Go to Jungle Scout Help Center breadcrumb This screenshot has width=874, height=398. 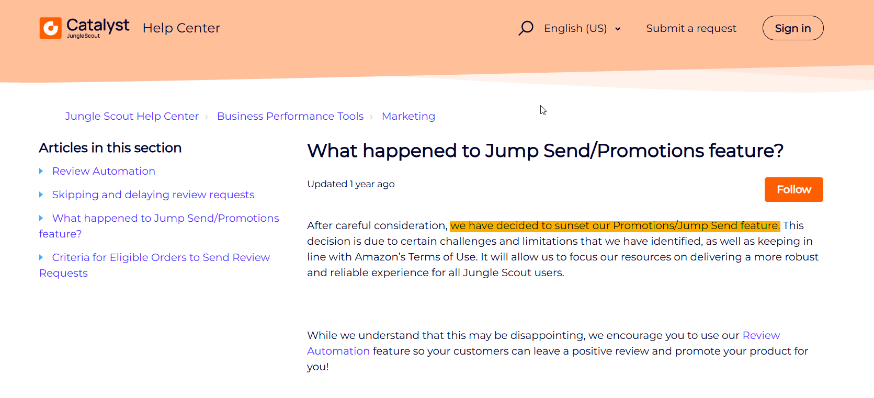click(132, 116)
